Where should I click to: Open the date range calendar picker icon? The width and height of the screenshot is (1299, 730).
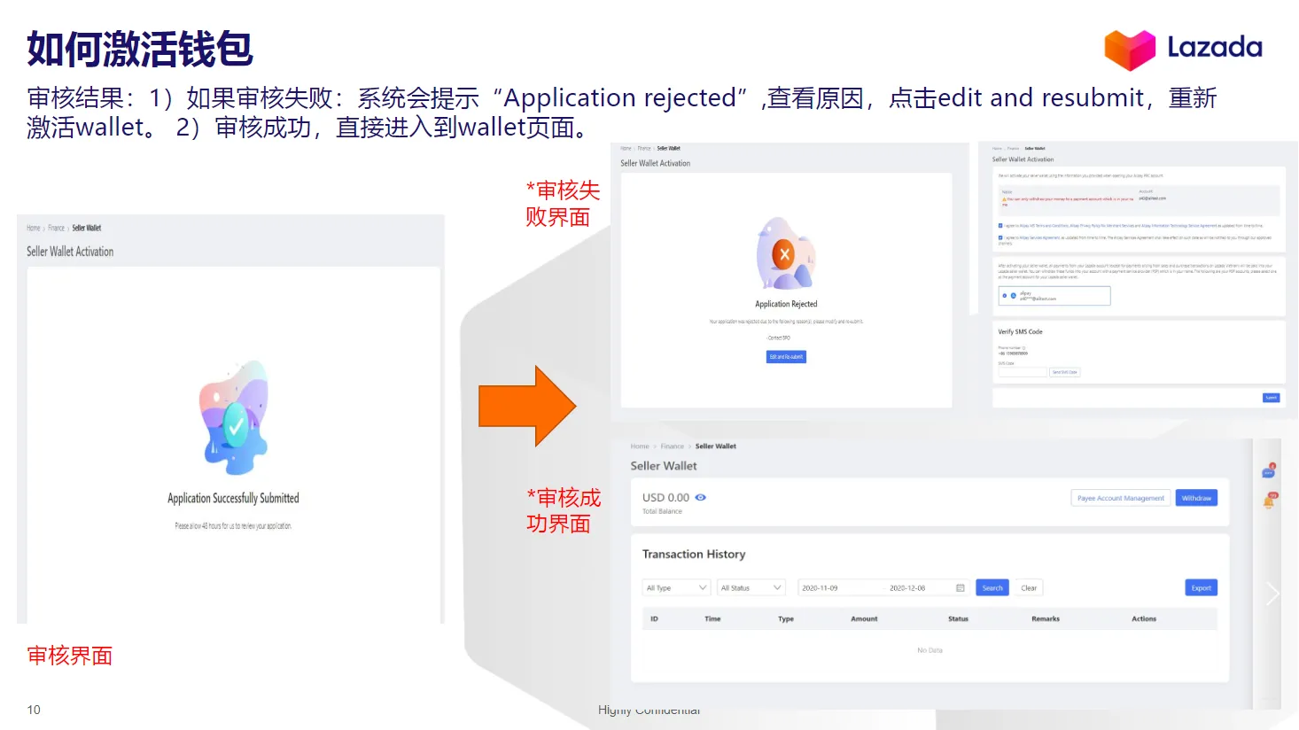(960, 587)
